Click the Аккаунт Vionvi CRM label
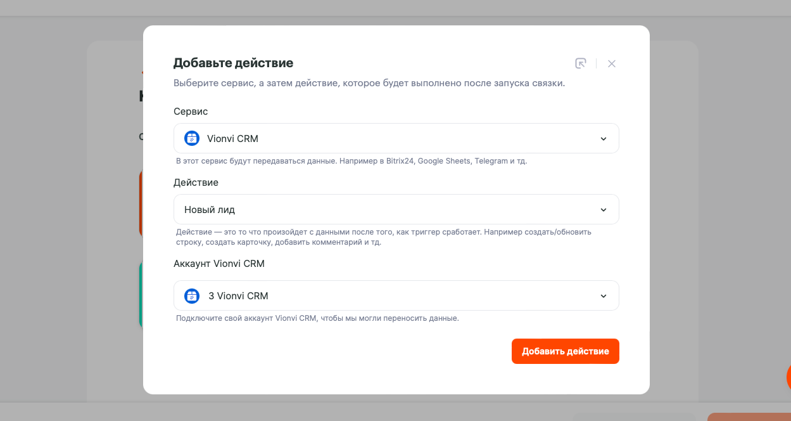This screenshot has height=421, width=791. (219, 264)
